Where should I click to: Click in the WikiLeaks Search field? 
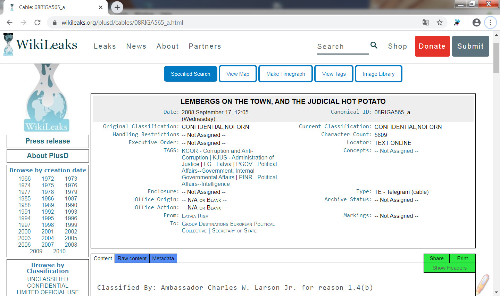pos(343,47)
